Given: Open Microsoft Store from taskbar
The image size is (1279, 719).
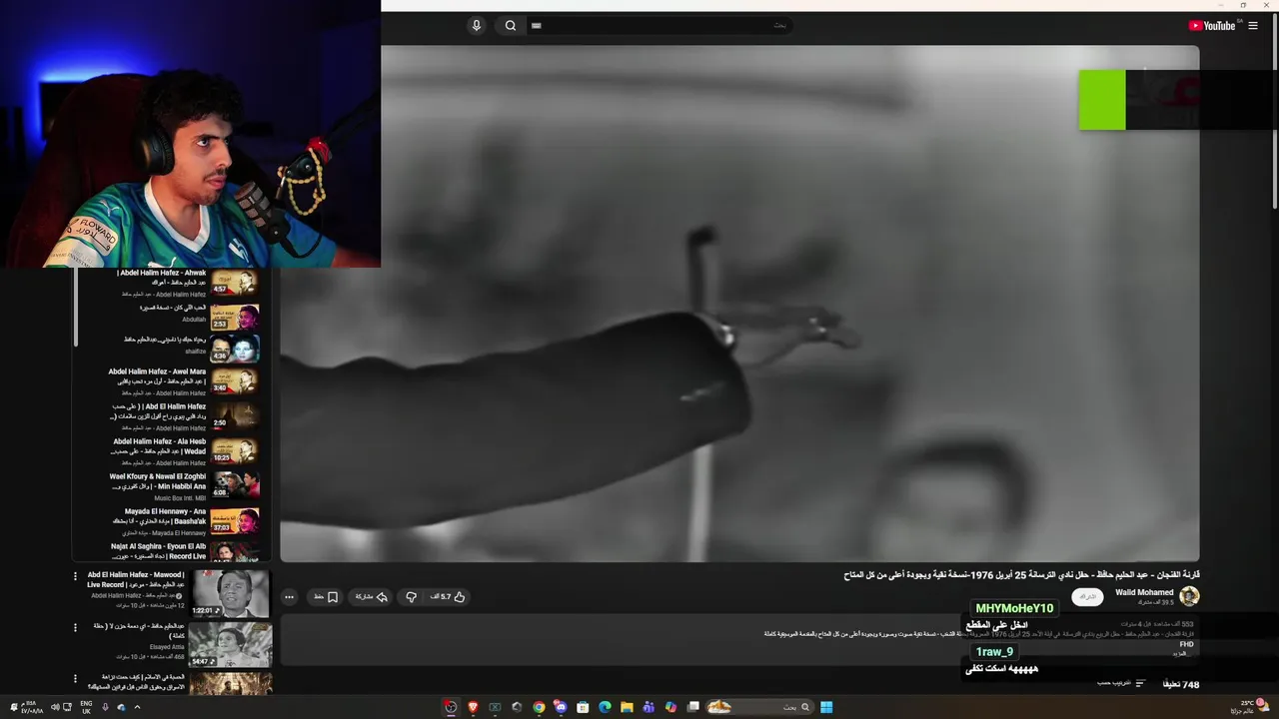Looking at the screenshot, I should coord(583,707).
